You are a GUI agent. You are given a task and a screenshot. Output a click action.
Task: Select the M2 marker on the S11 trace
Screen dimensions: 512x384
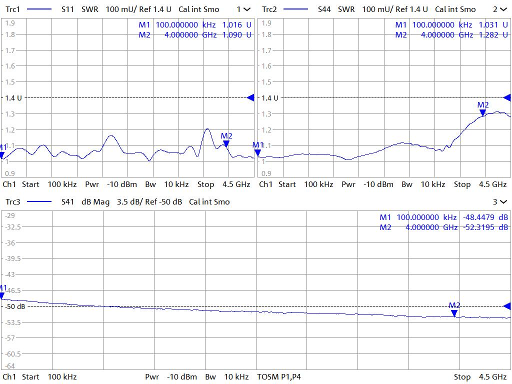pos(226,143)
